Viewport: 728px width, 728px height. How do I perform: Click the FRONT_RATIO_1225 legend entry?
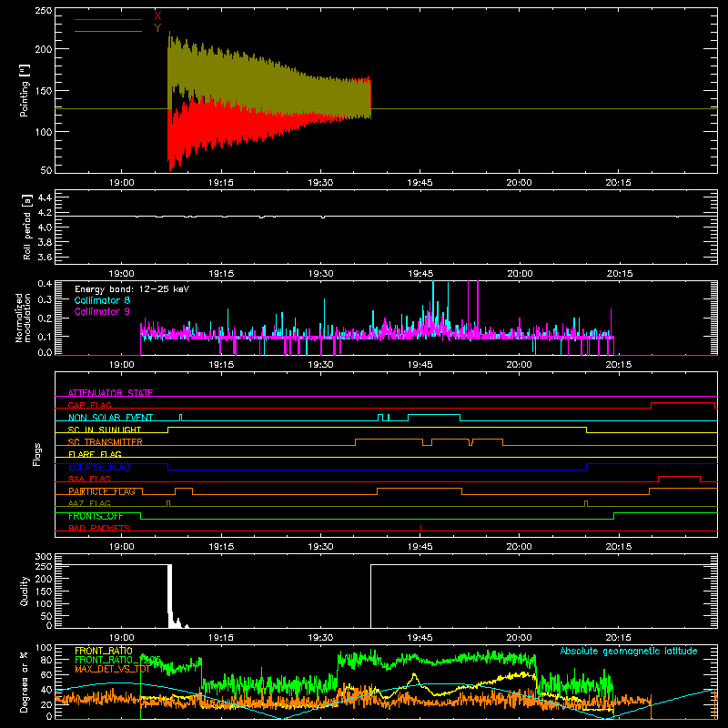(117, 660)
